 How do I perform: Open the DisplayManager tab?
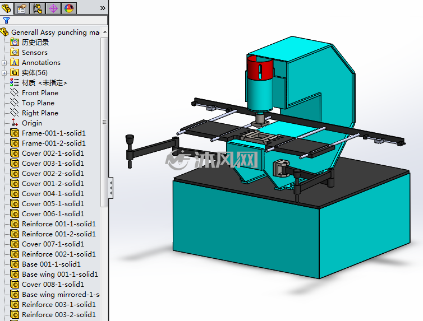tap(69, 8)
